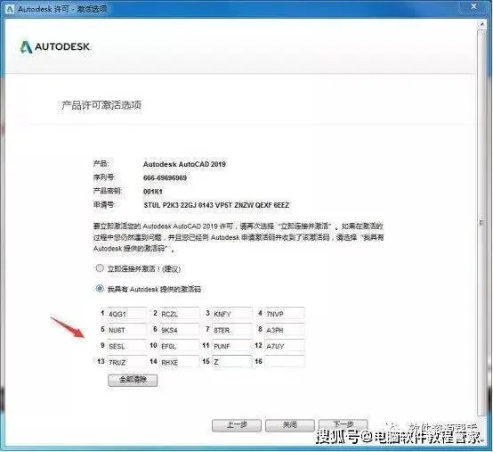Click the Autodesk logo in header
493x452 pixels.
pos(55,47)
